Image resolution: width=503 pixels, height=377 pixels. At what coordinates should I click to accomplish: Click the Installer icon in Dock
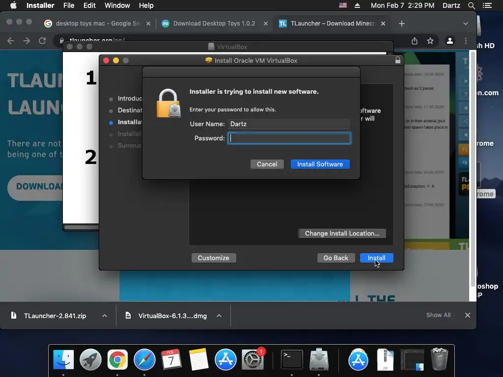tap(318, 359)
